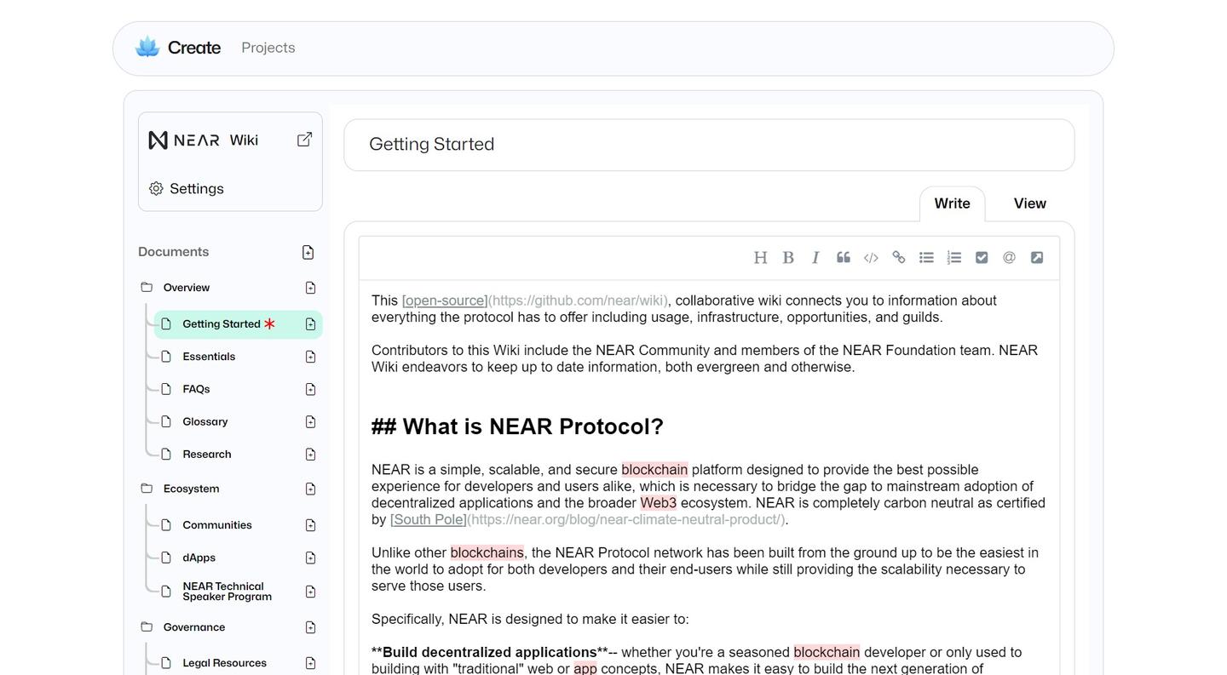Add sub-document under Legal Resources

[310, 663]
